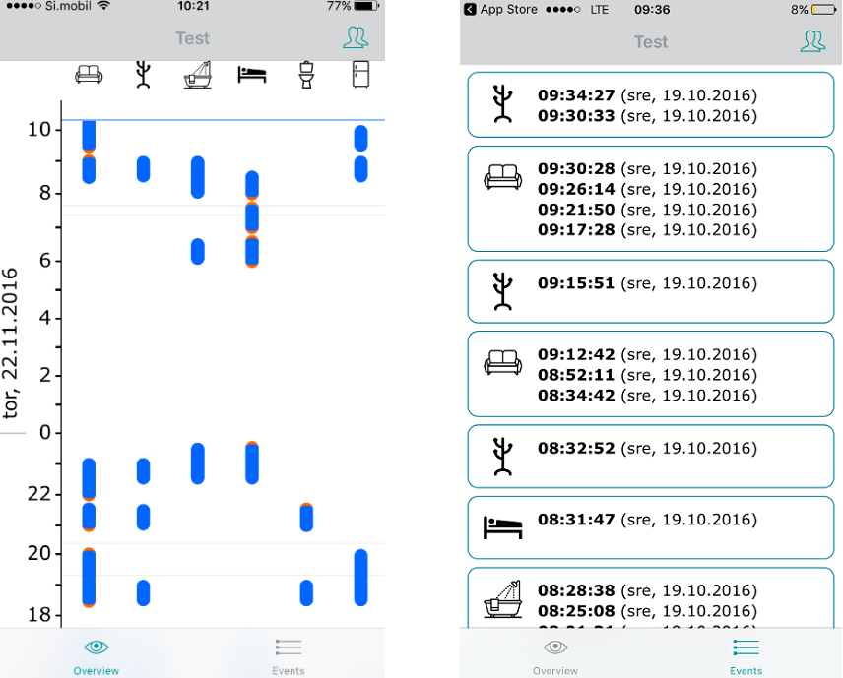The height and width of the screenshot is (678, 843).
Task: Select event 08:52:11 timestamp
Action: (576, 375)
